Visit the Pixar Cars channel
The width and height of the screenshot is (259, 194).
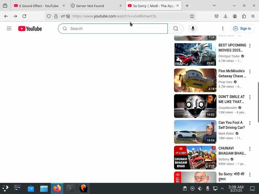tap(225, 82)
